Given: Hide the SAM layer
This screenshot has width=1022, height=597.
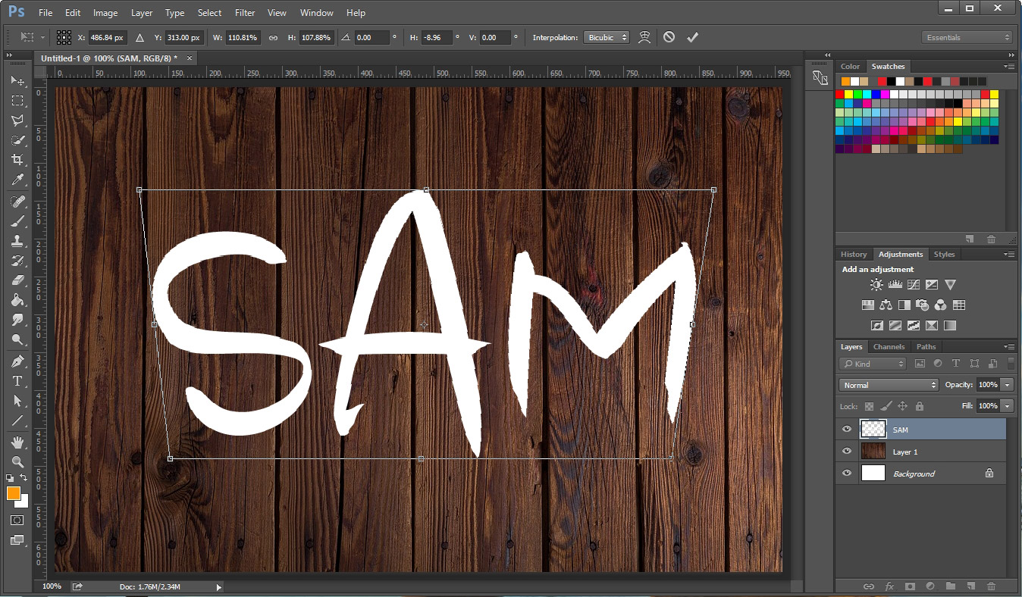Looking at the screenshot, I should pyautogui.click(x=847, y=430).
